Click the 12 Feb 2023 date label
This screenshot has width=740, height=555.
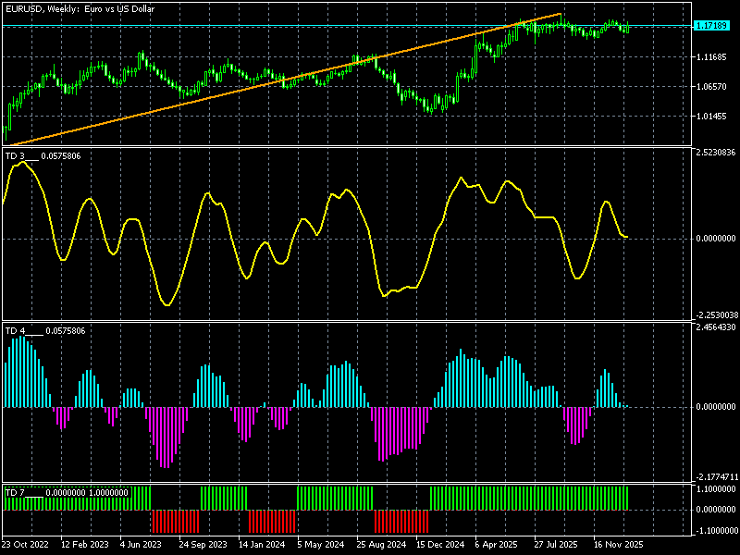[x=84, y=545]
